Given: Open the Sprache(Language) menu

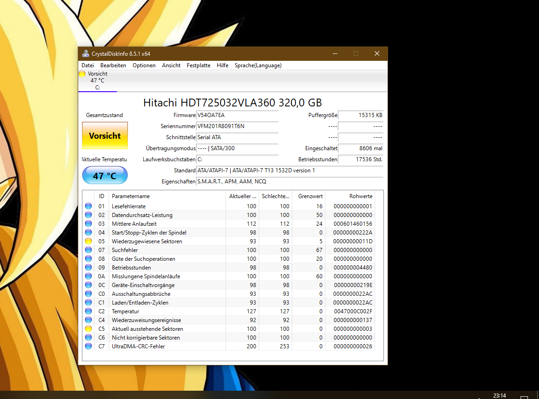Looking at the screenshot, I should tap(258, 65).
